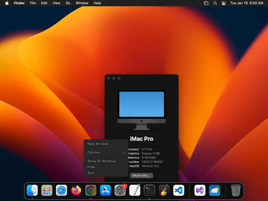This screenshot has width=268, height=201.
Task: Click the Display 3 MB graphics value
Action: pyautogui.click(x=150, y=153)
